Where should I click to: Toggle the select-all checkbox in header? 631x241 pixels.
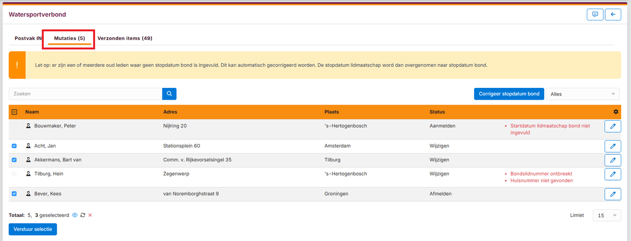[x=15, y=112]
